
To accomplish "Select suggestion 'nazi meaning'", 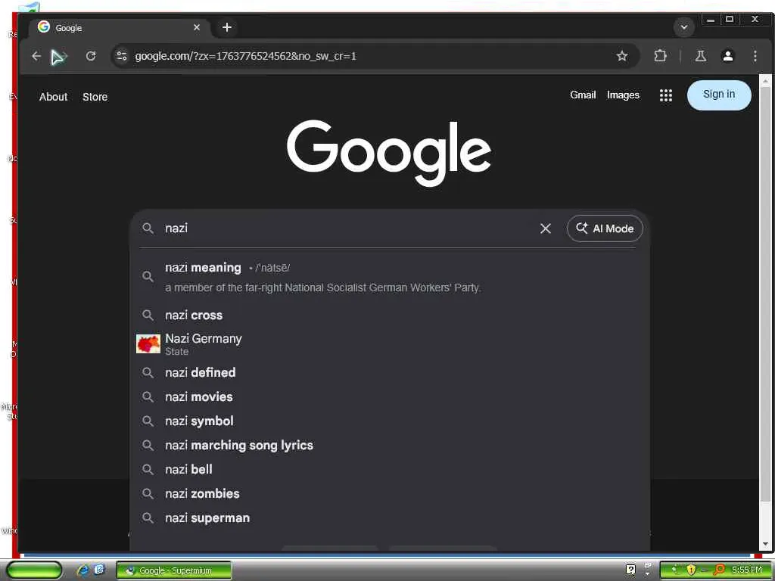I will tap(390, 277).
